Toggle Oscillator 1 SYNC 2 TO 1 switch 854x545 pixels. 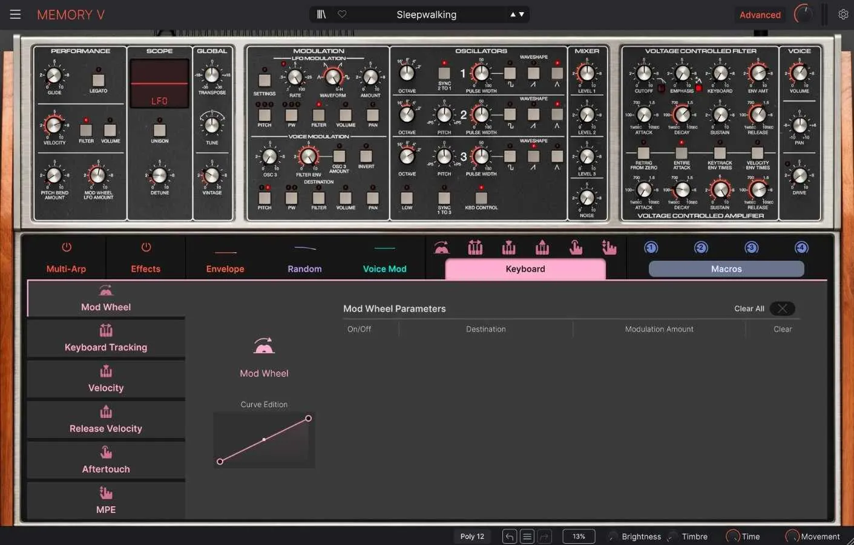(444, 73)
